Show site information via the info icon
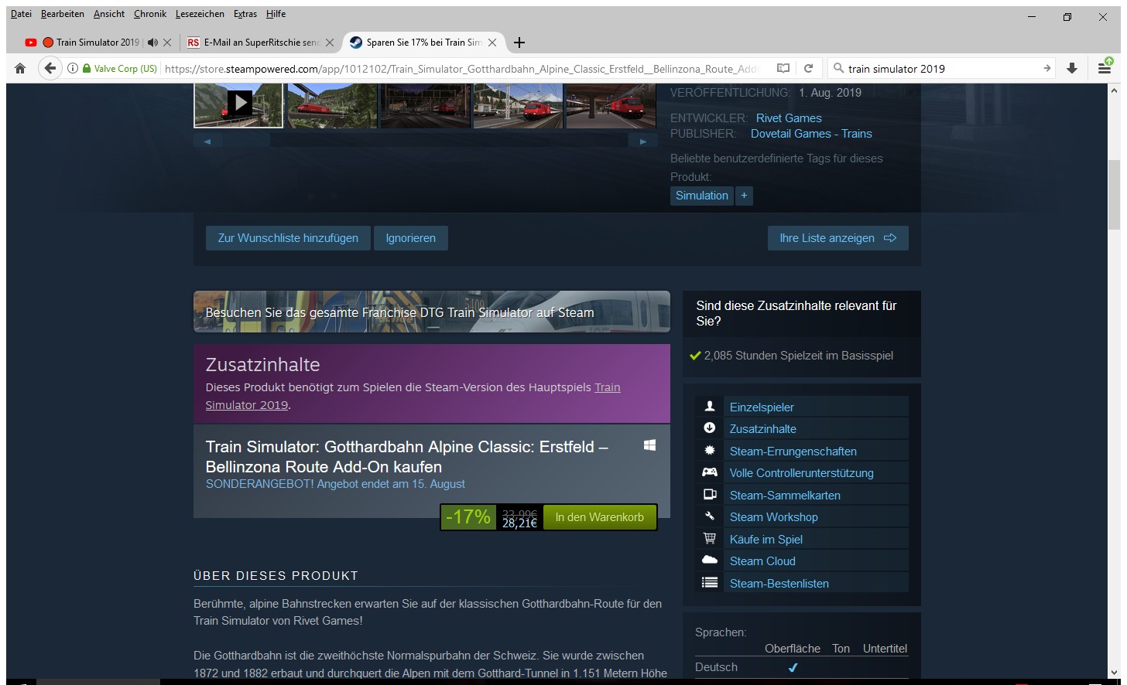 73,68
